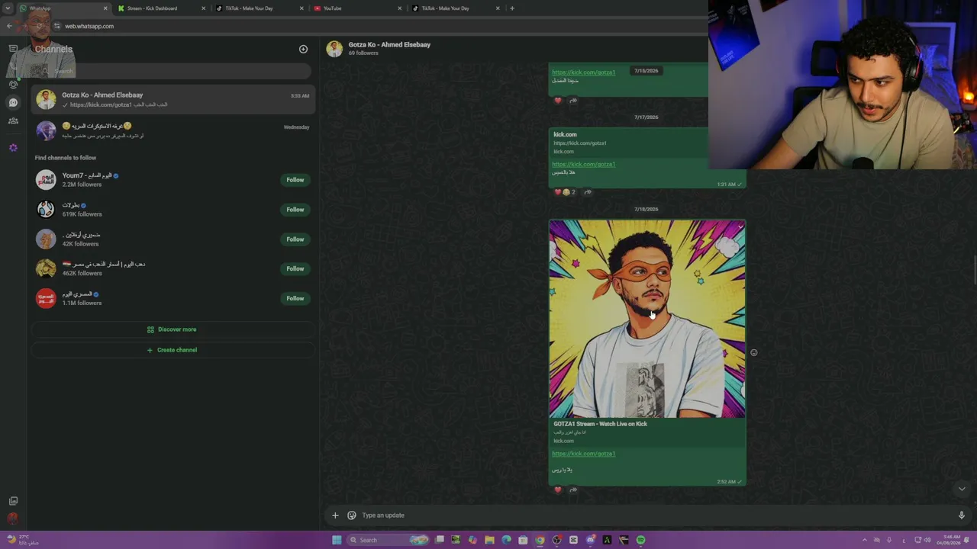Close the YouTube tab
This screenshot has height=549, width=977.
pos(399,8)
